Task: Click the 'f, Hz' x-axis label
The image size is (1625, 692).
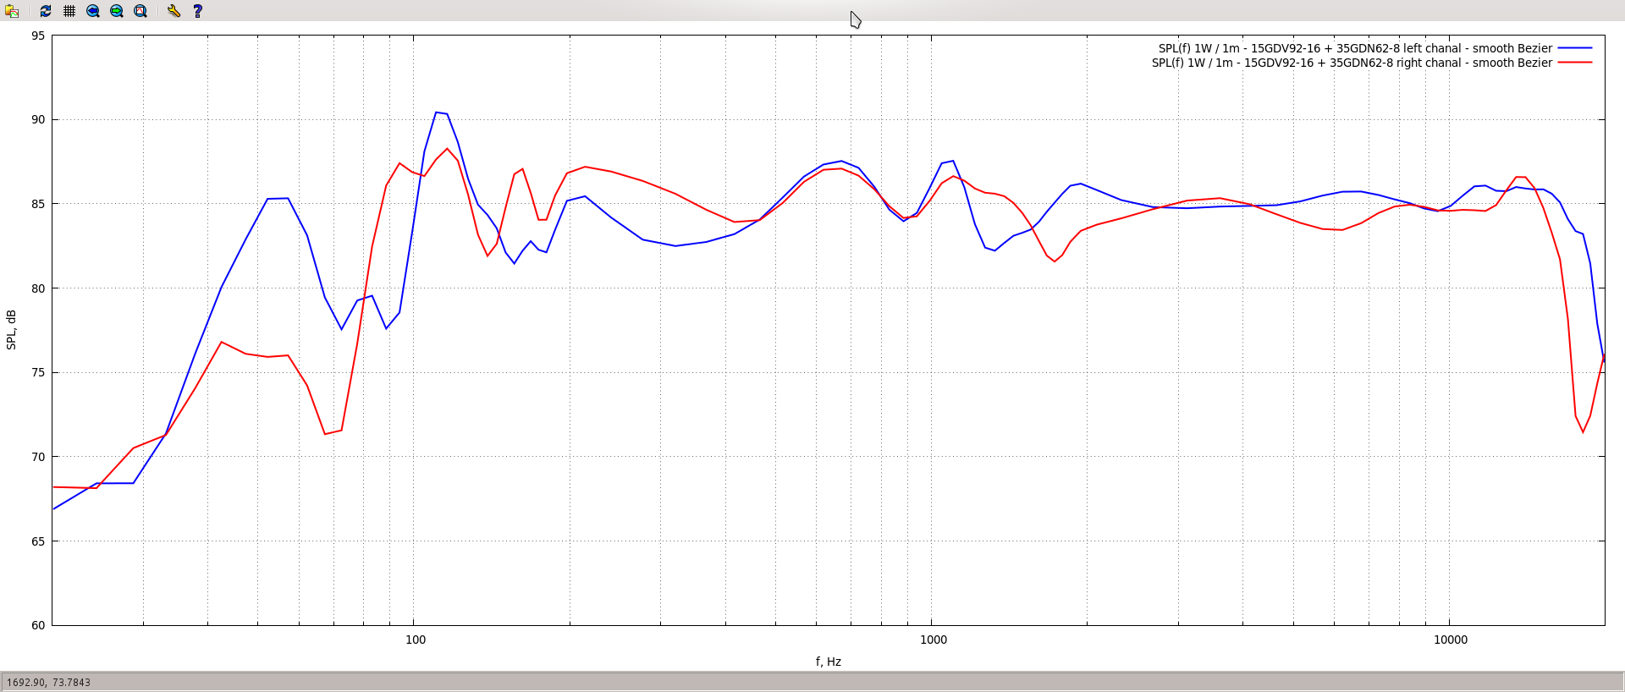Action: pyautogui.click(x=829, y=662)
